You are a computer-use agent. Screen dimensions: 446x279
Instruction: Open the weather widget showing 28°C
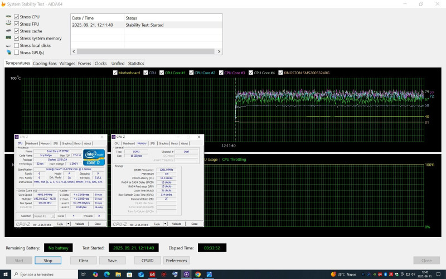343,274
